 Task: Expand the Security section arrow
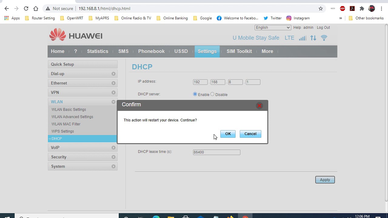click(x=113, y=157)
